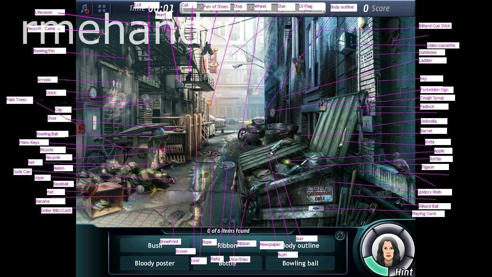Click the 'Lifesaver' annotation label

click(x=44, y=12)
